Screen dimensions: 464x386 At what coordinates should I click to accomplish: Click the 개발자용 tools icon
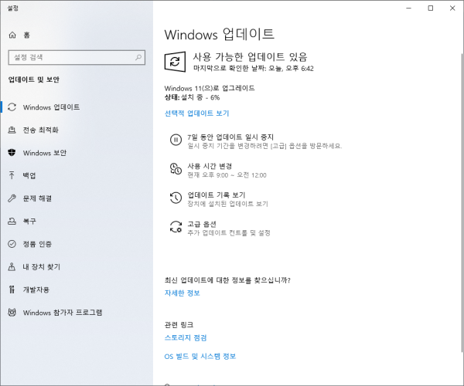coord(12,289)
